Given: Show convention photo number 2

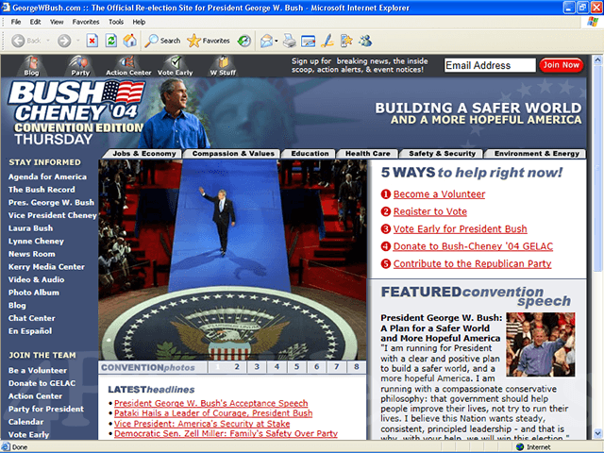Looking at the screenshot, I should 237,367.
